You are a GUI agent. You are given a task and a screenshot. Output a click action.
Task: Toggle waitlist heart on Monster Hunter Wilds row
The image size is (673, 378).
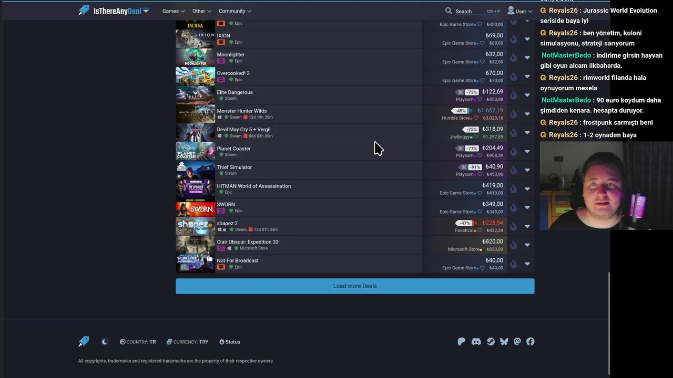(x=476, y=118)
